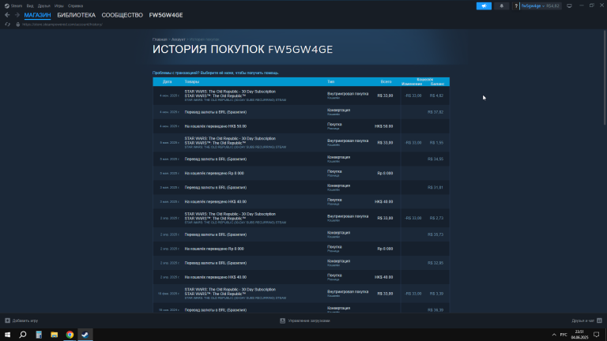Switch to the СООБЩЕСТВО tab

122,15
